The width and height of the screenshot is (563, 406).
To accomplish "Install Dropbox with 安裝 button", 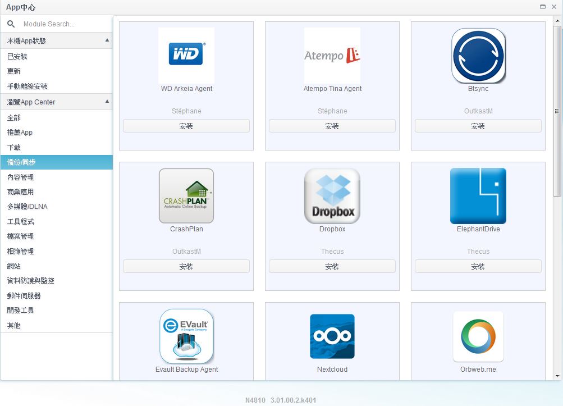I will click(x=332, y=266).
